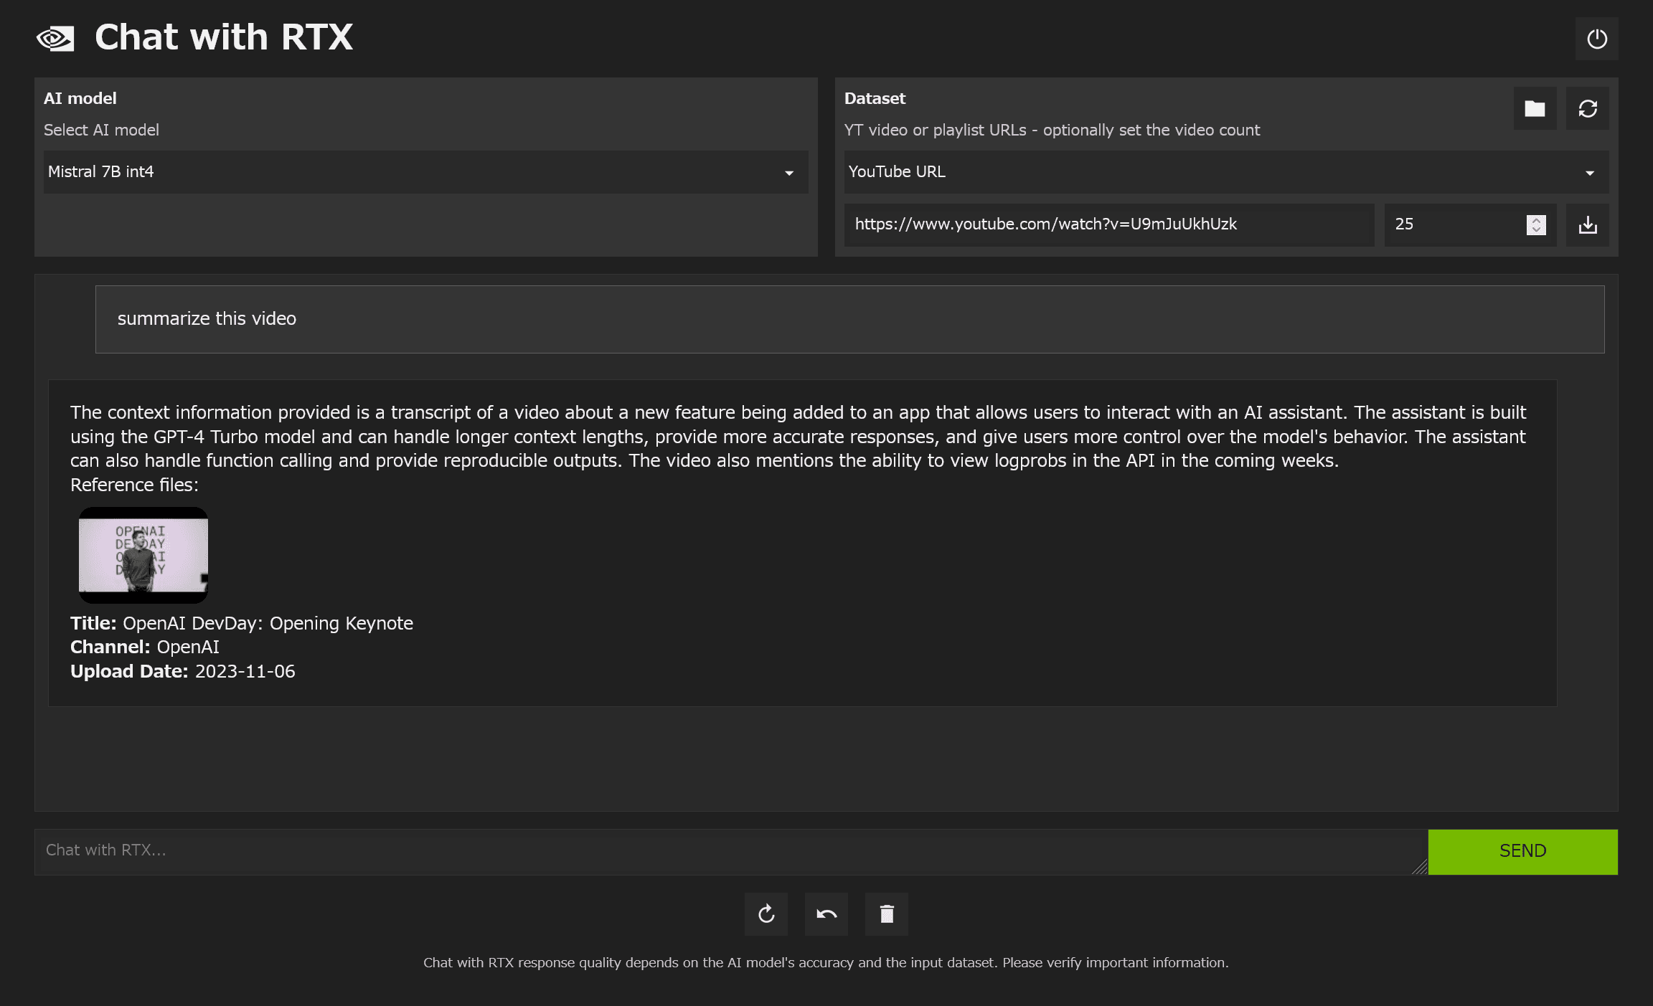Click the chat textarea resize handle
Viewport: 1653px width, 1006px height.
[1419, 867]
